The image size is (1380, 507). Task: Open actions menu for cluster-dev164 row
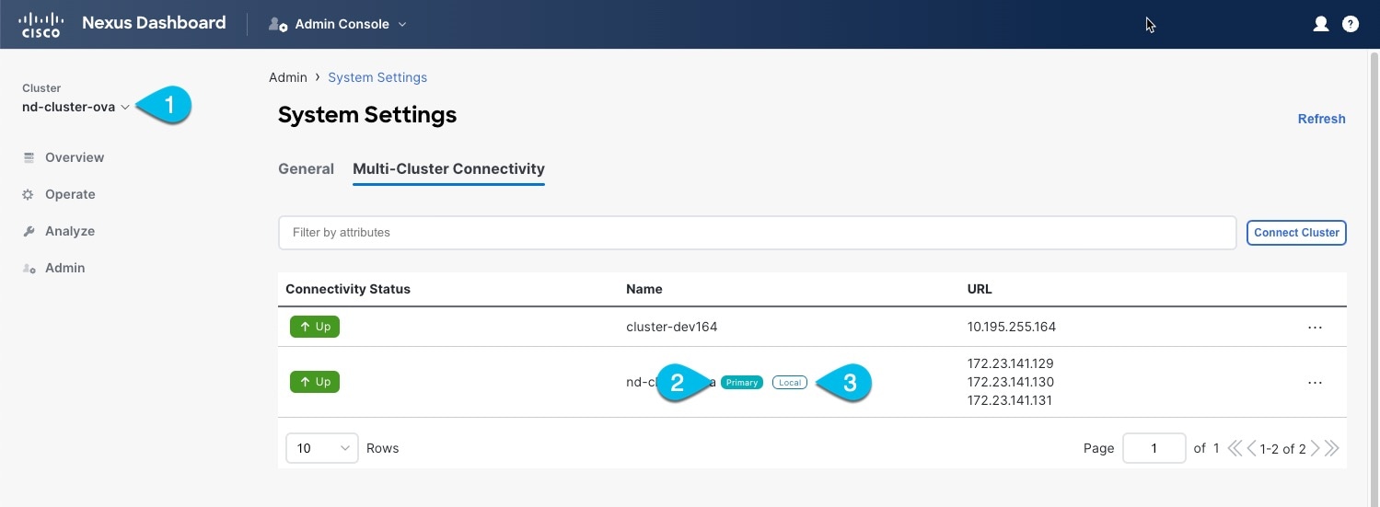[x=1315, y=328]
